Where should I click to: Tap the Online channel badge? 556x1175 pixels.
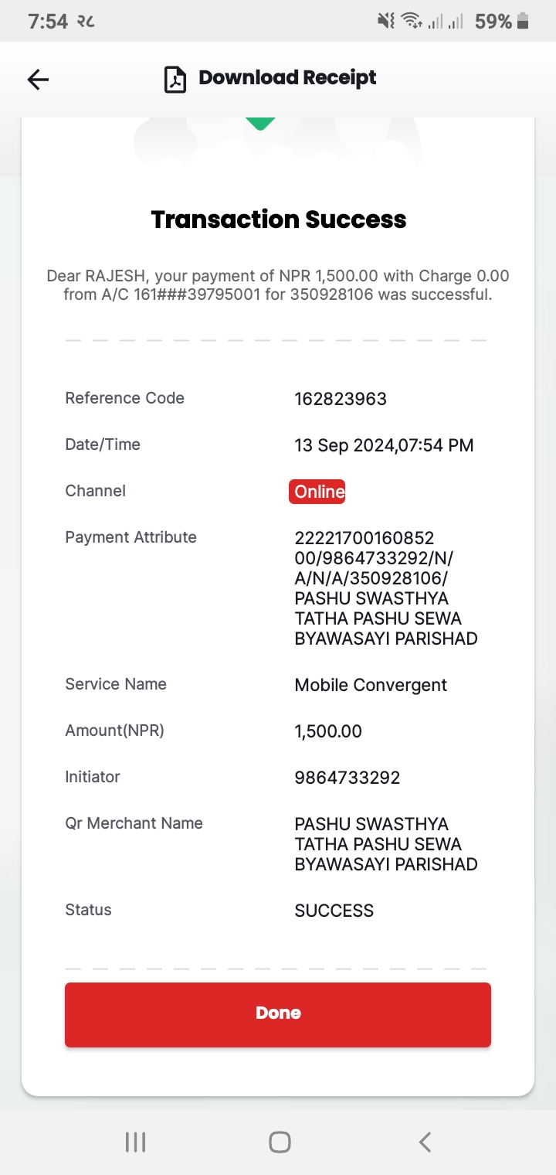[x=317, y=492]
